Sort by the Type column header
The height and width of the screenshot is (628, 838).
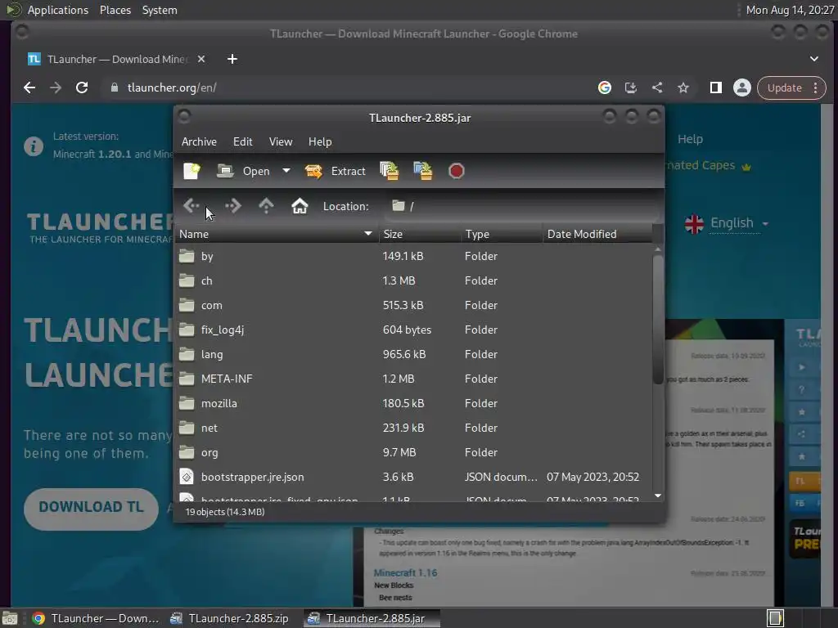502,234
